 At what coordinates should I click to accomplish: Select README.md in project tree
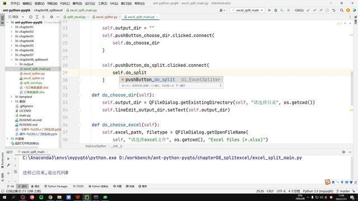tap(28, 125)
